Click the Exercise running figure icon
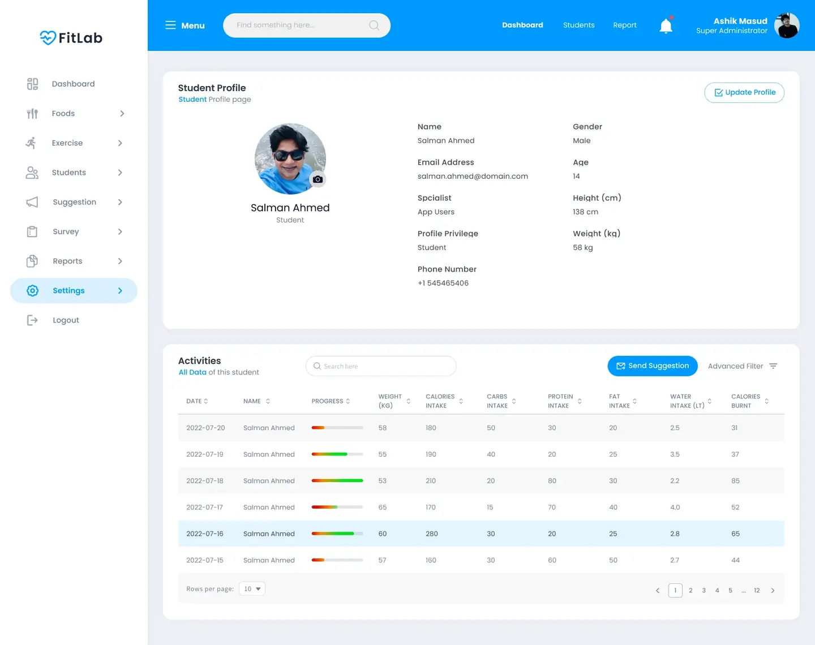This screenshot has width=815, height=645. (31, 143)
